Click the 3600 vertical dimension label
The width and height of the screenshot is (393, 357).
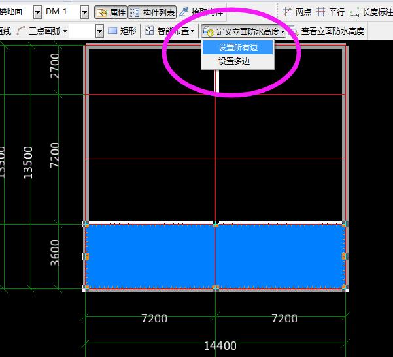coord(55,253)
